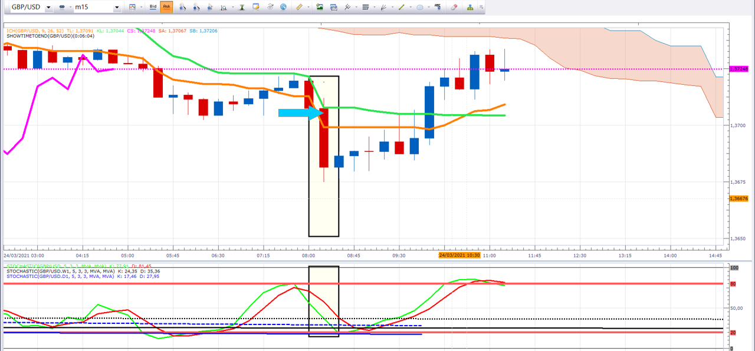Click the 24/03/2021 03:00 axis label
The width and height of the screenshot is (755, 351).
click(x=24, y=256)
